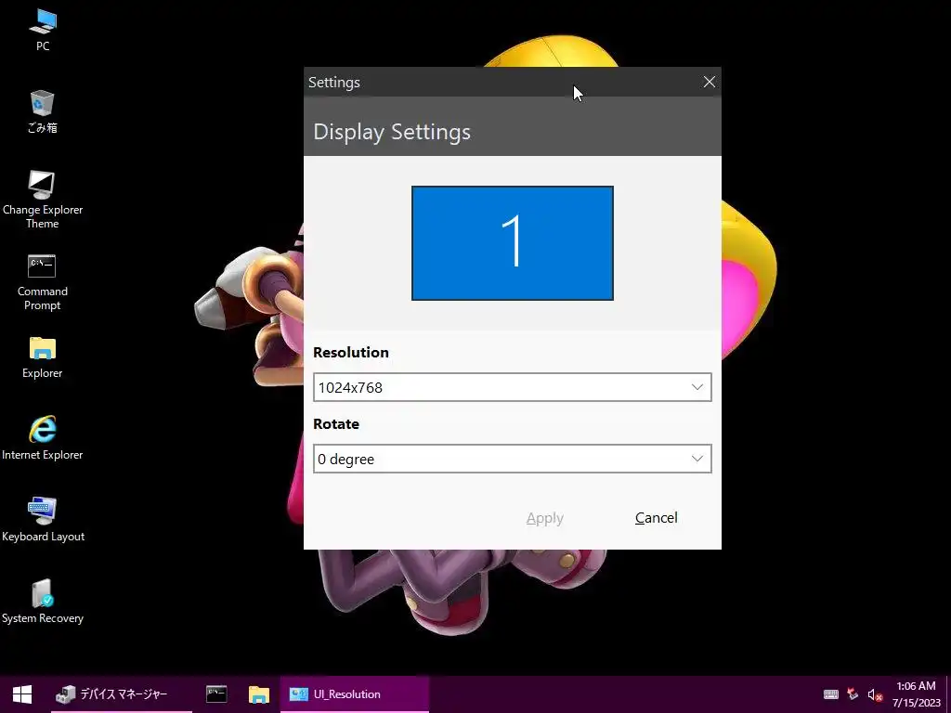Click the Apply button

pos(544,518)
